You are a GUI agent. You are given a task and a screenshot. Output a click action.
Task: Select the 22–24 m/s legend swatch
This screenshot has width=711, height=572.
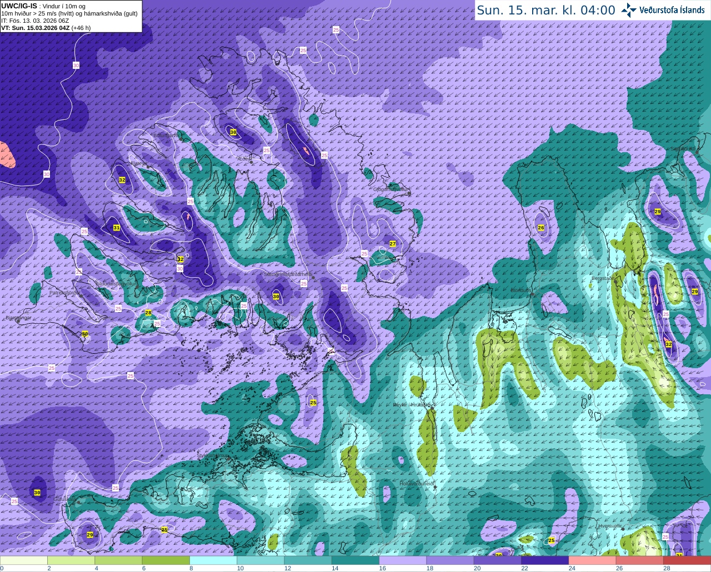coord(545,560)
